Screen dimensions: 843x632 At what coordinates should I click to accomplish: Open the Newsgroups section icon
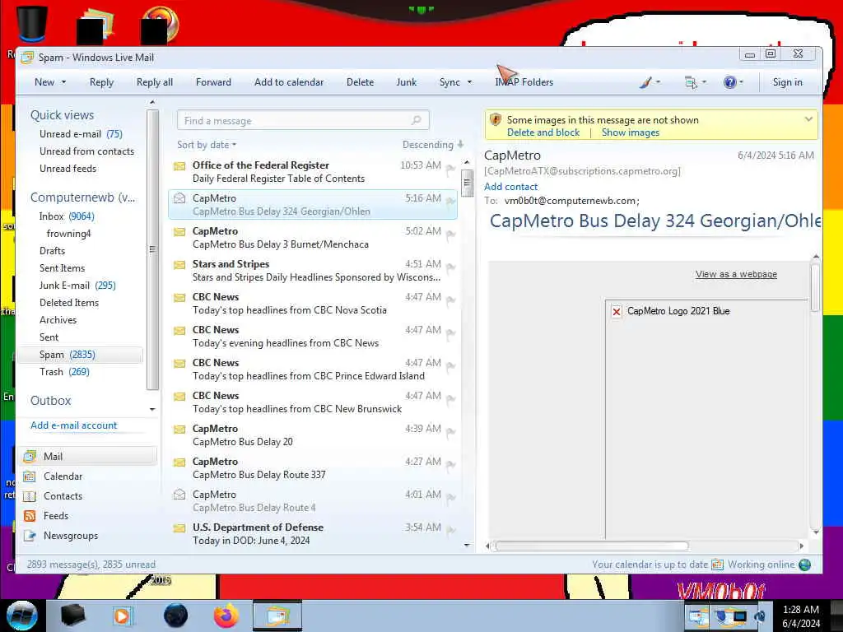click(x=30, y=536)
